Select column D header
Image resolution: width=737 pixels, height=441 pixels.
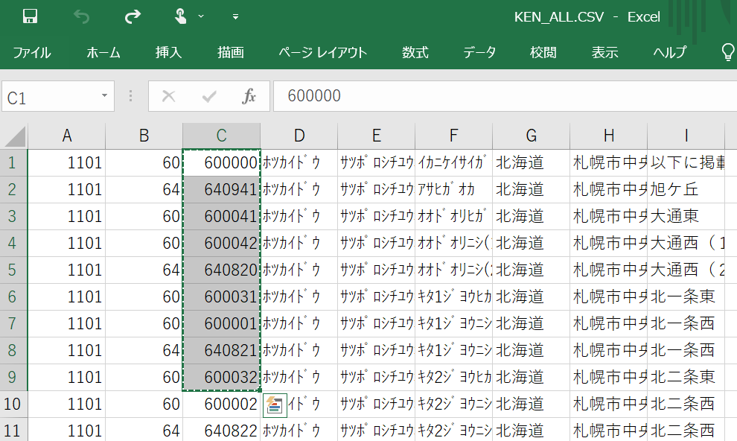coord(299,136)
